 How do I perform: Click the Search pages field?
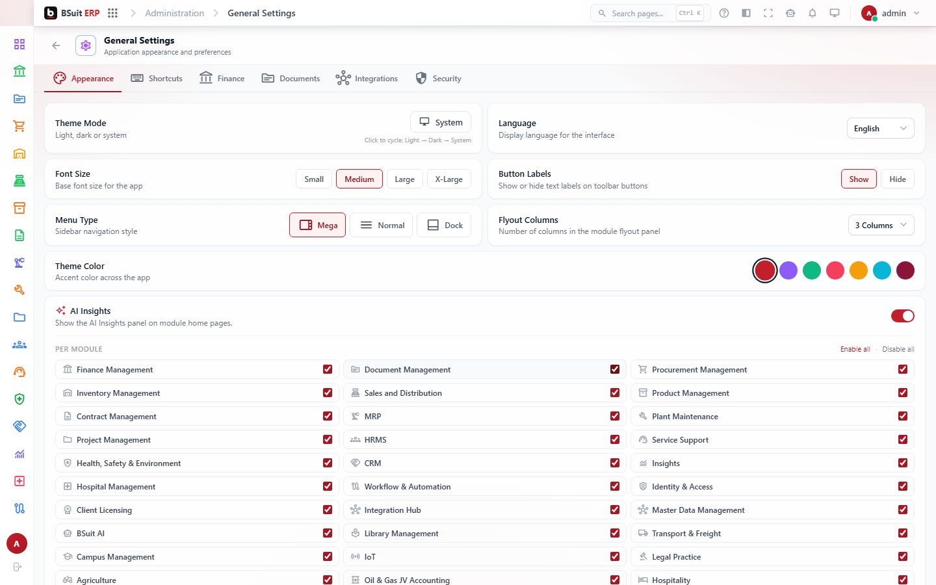coord(650,13)
